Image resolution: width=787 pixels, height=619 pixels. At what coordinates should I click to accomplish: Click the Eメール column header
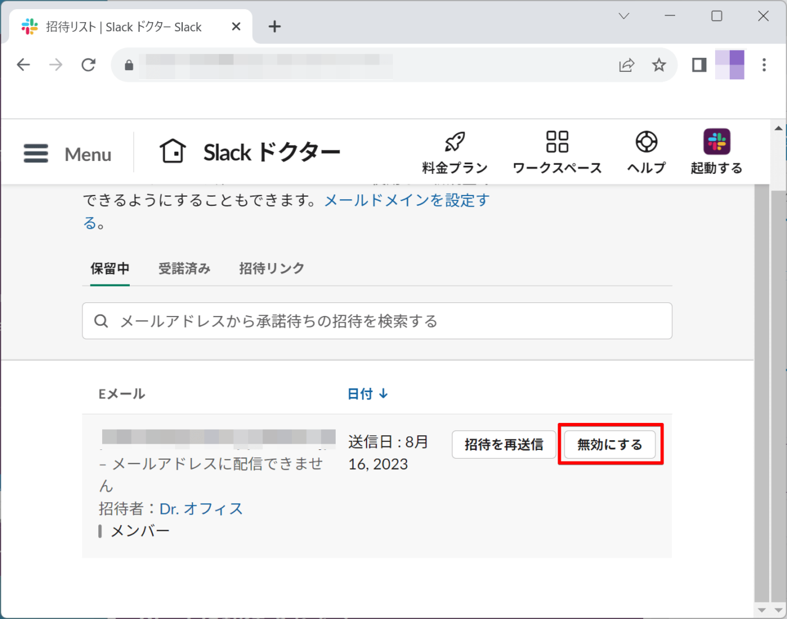122,394
